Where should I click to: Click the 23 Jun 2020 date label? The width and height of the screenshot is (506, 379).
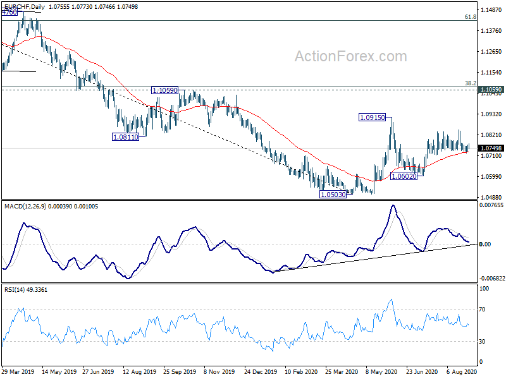point(422,371)
